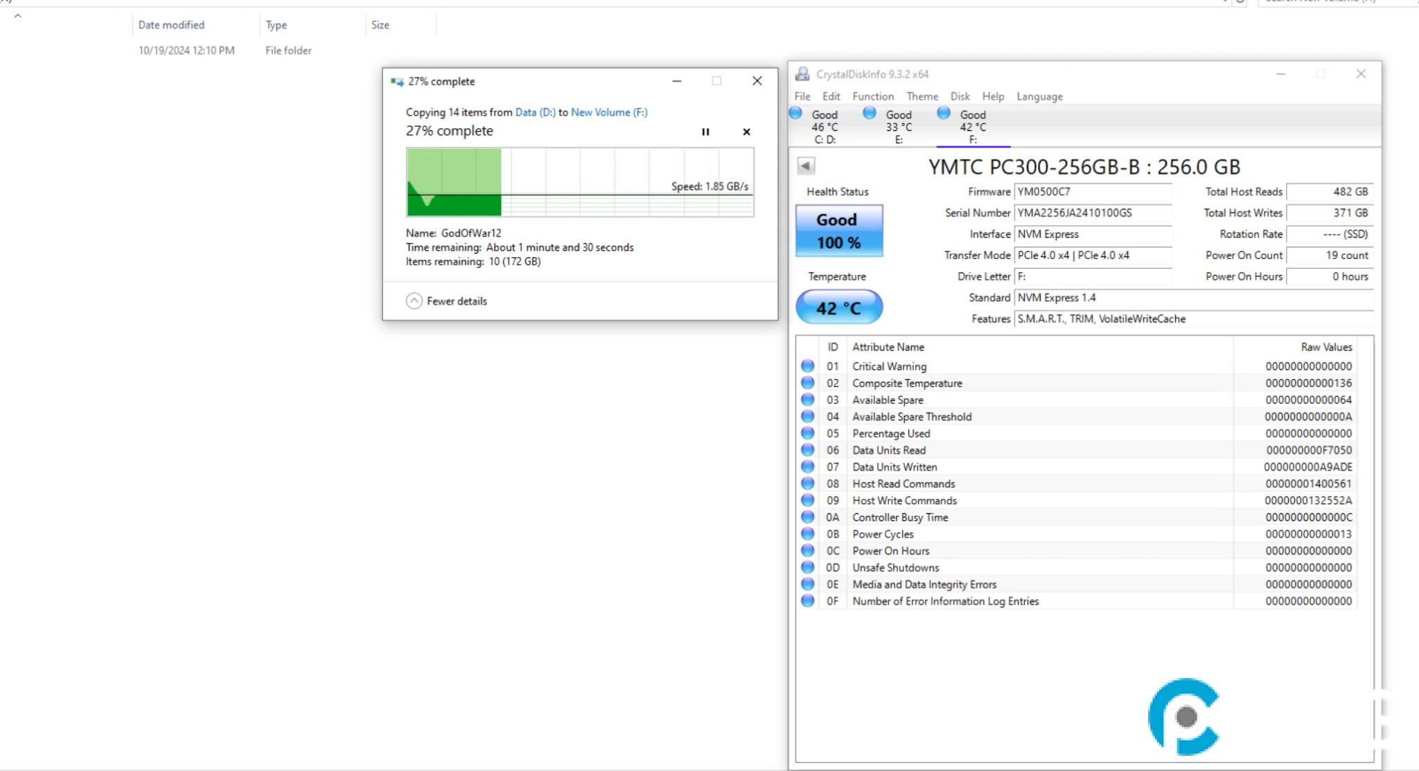Click the blue dot beside Power Cycles
The width and height of the screenshot is (1419, 771).
pos(808,533)
